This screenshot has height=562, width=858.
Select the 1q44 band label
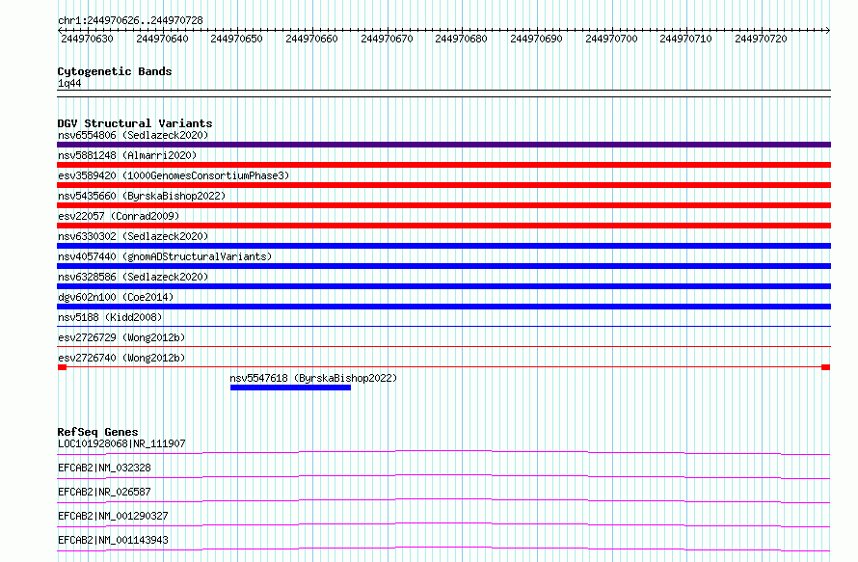click(x=69, y=83)
